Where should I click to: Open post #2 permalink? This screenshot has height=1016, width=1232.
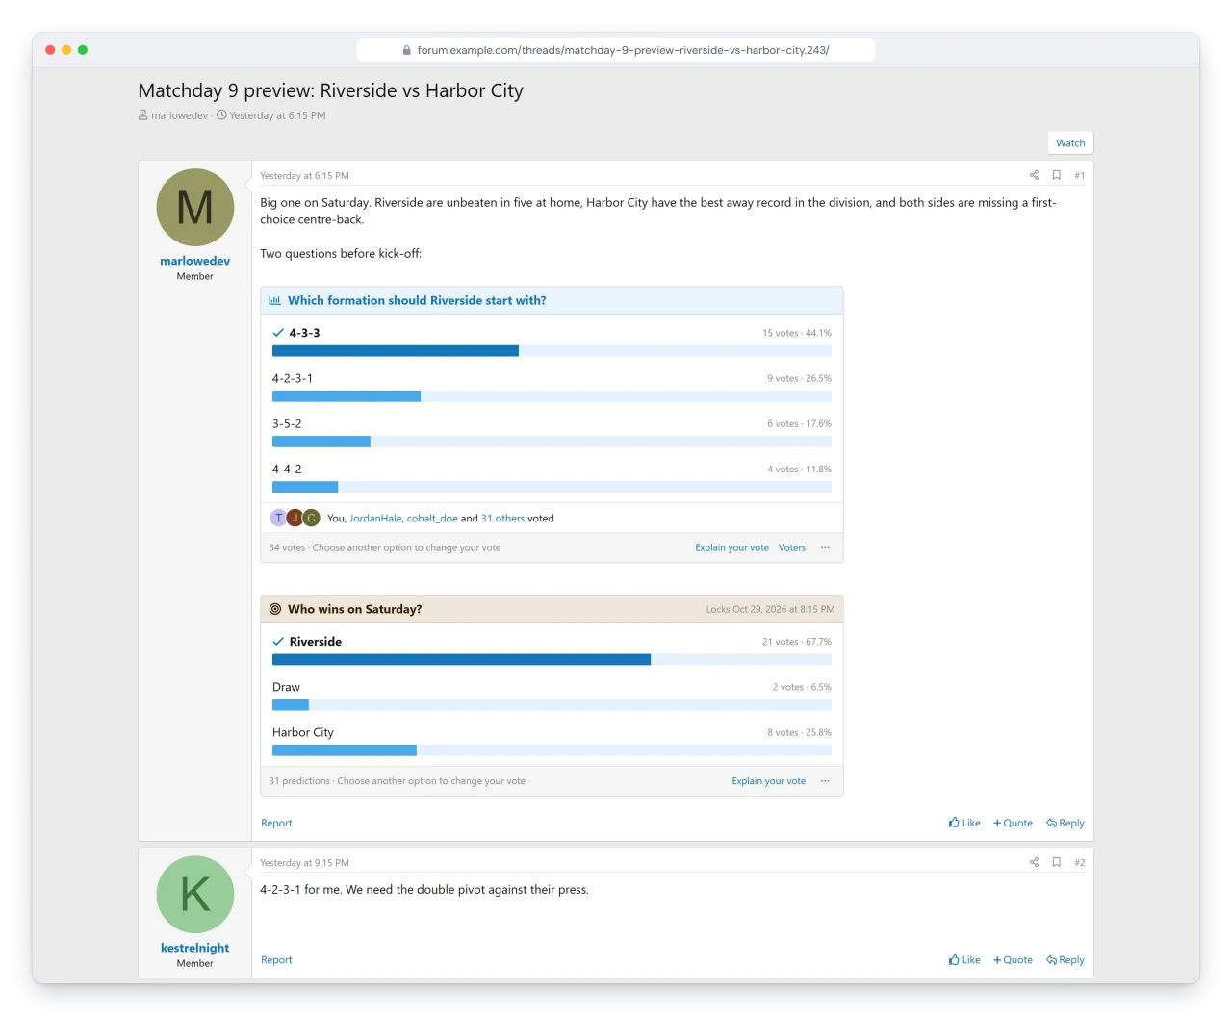(1079, 862)
